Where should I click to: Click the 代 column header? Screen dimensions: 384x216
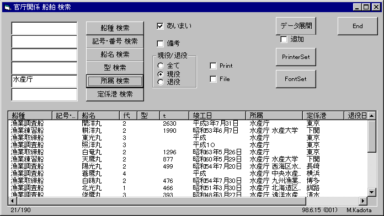[129, 116]
